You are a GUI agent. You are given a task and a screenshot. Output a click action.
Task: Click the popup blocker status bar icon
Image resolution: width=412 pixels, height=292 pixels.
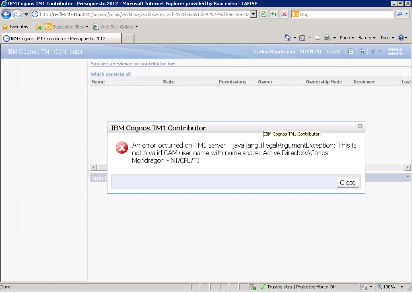click(x=253, y=287)
